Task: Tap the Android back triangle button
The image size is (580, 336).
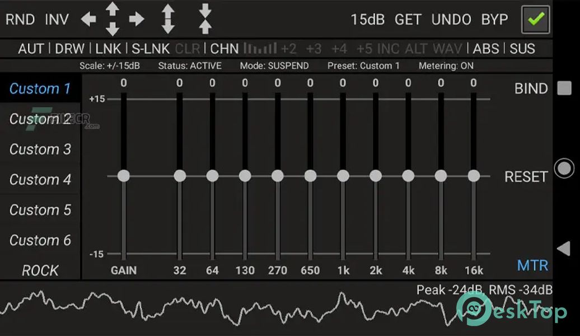Action: pos(563,248)
